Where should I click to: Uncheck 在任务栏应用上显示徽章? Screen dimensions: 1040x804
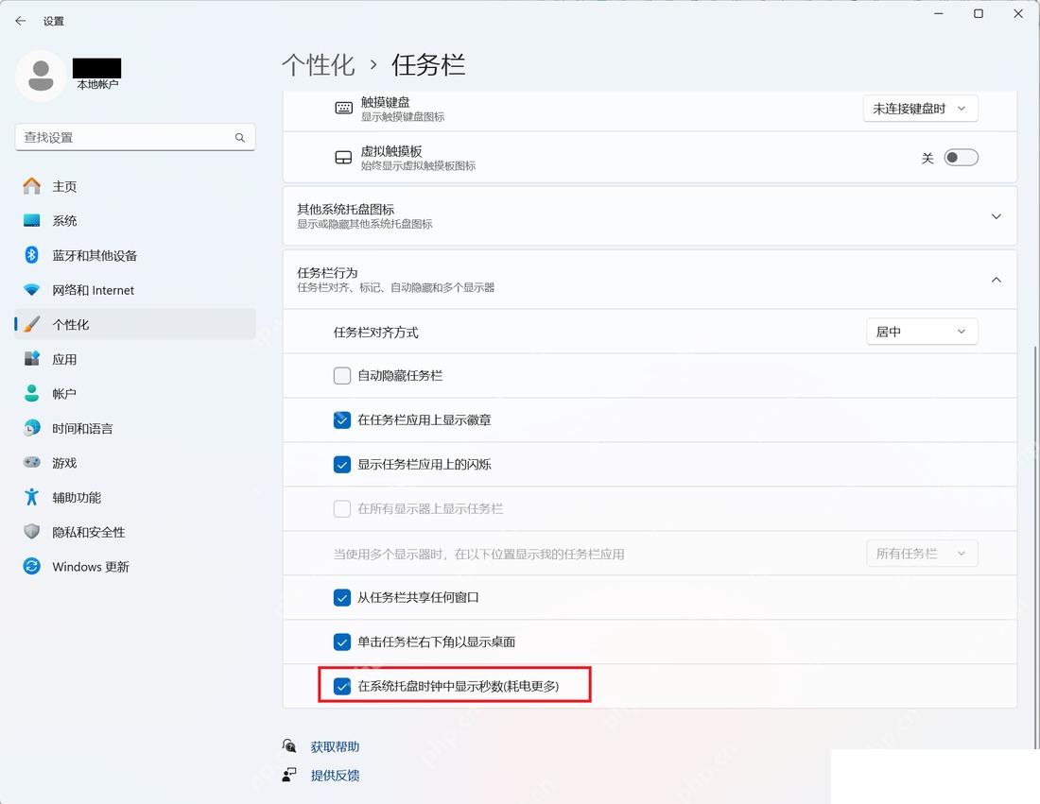tap(342, 420)
